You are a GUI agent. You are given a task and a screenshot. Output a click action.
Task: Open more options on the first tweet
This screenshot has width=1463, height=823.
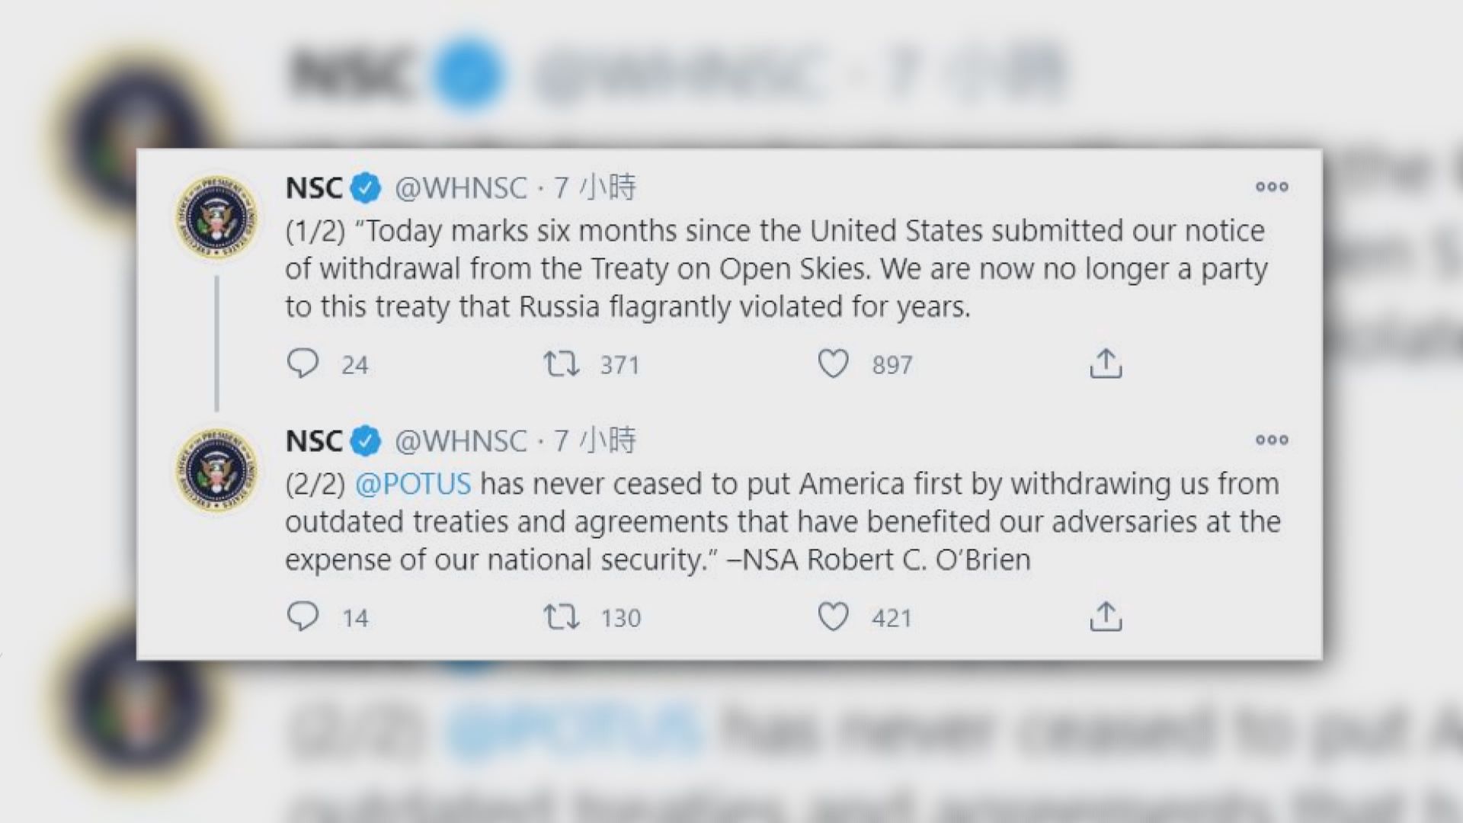click(x=1272, y=187)
